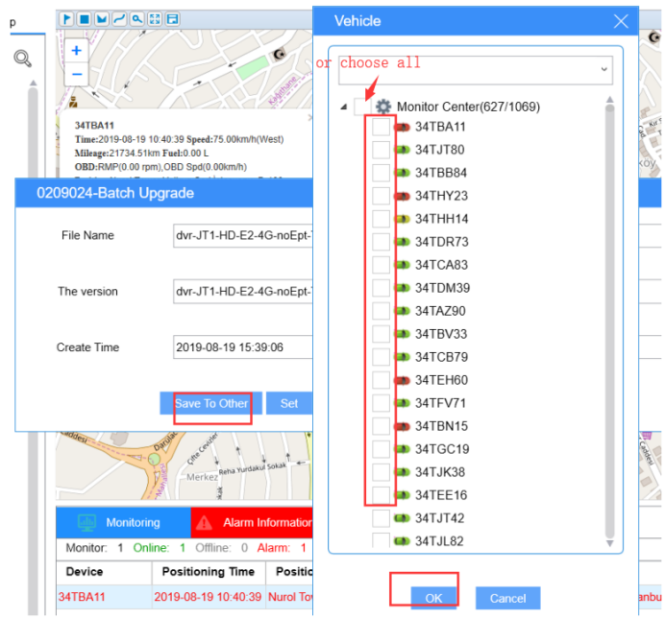Viewport: 665px width, 619px height.
Task: Collapse the Monitor Center tree node
Action: coord(344,107)
